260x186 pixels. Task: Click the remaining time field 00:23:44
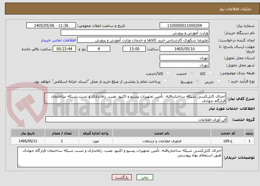(x=64, y=49)
